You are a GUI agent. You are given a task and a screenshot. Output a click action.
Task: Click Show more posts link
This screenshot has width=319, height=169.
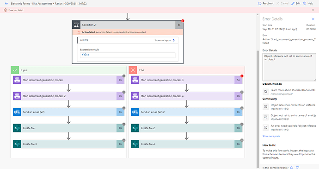pyautogui.click(x=271, y=136)
